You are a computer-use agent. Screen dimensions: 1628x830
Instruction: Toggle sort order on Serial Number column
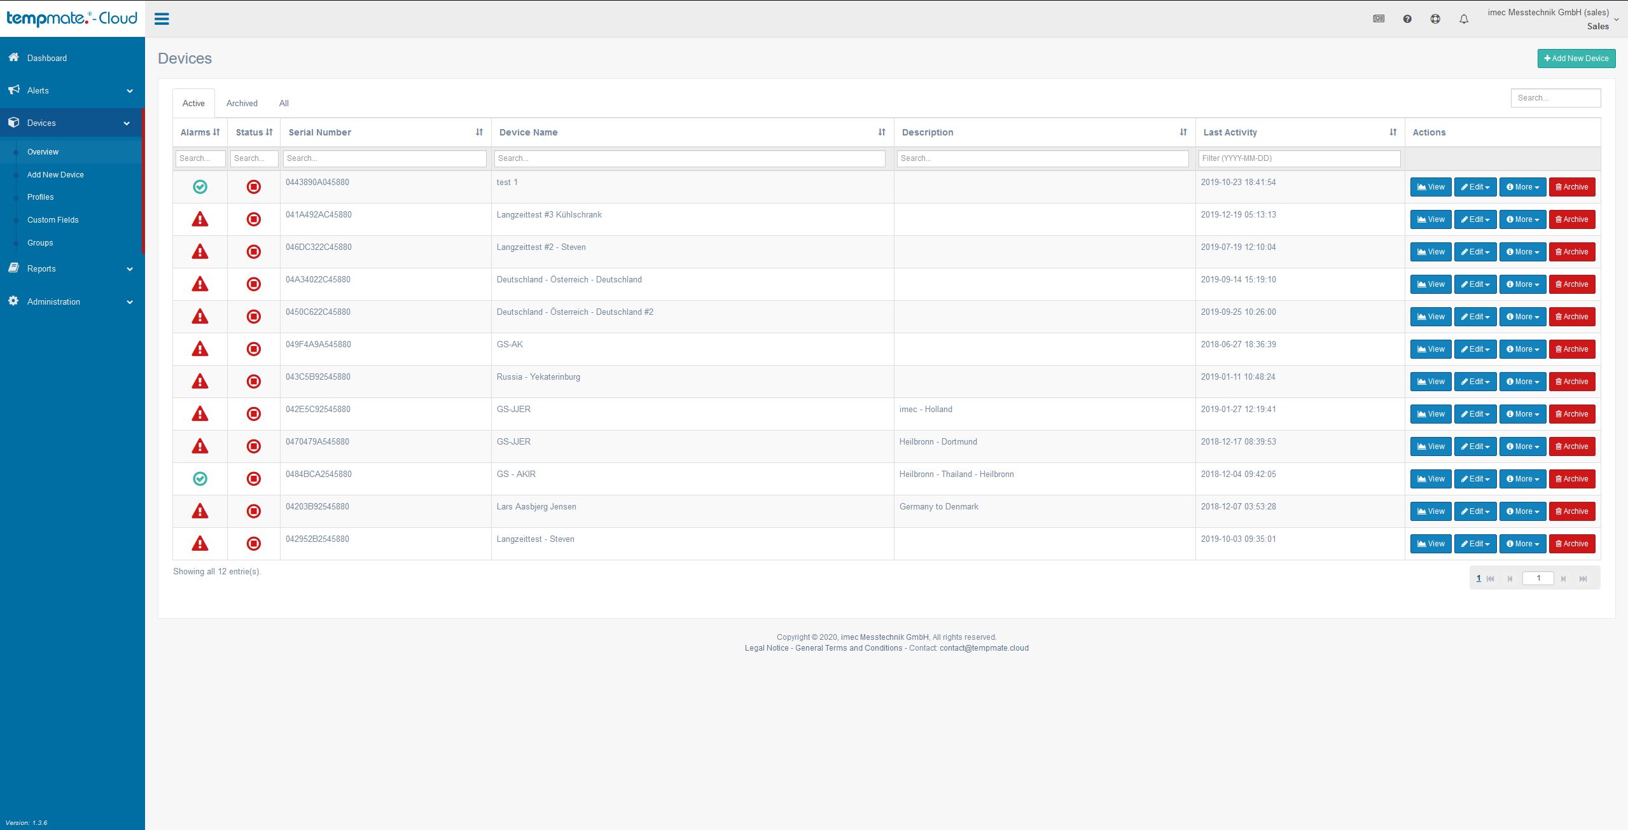(x=479, y=132)
